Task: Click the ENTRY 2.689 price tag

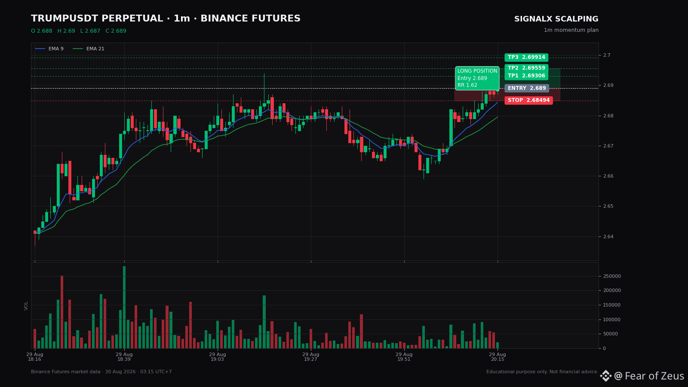Action: [x=527, y=88]
